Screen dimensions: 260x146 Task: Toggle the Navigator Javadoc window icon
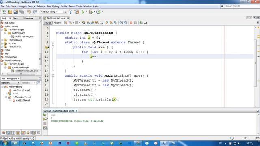(39, 83)
